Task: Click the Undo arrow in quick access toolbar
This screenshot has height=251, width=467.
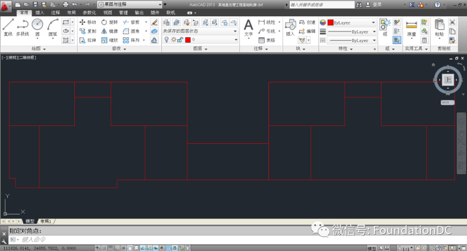Action: pyautogui.click(x=74, y=4)
